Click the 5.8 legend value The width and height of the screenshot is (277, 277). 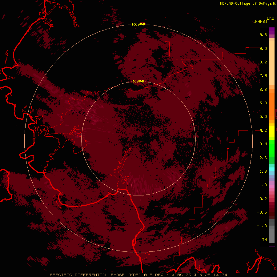click(263, 103)
